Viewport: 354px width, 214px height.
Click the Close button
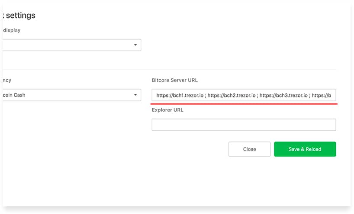pos(249,149)
